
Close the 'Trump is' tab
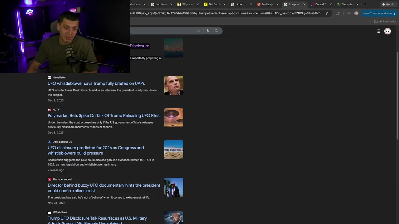tap(357, 4)
